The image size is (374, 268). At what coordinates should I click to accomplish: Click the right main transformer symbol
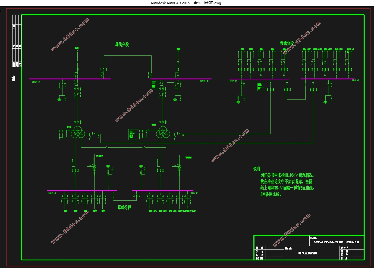[x=163, y=133]
